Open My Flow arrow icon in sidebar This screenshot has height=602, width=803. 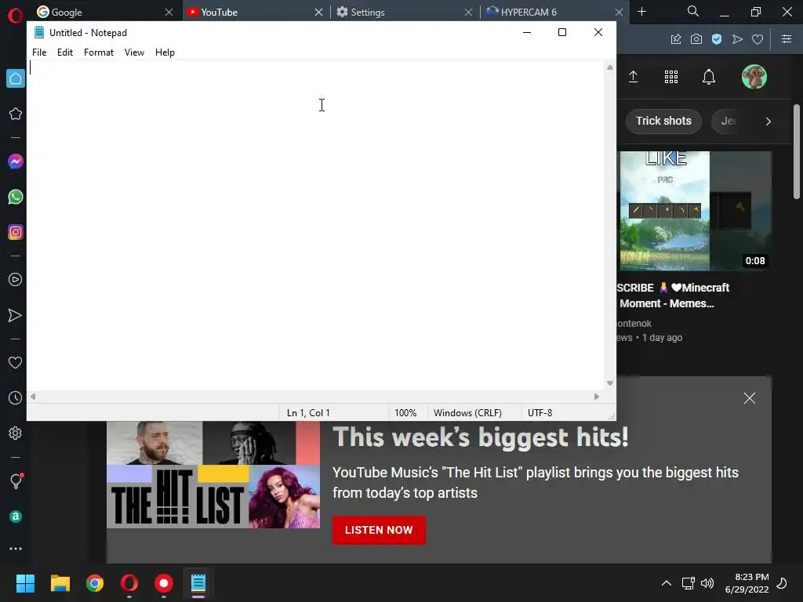[x=16, y=315]
